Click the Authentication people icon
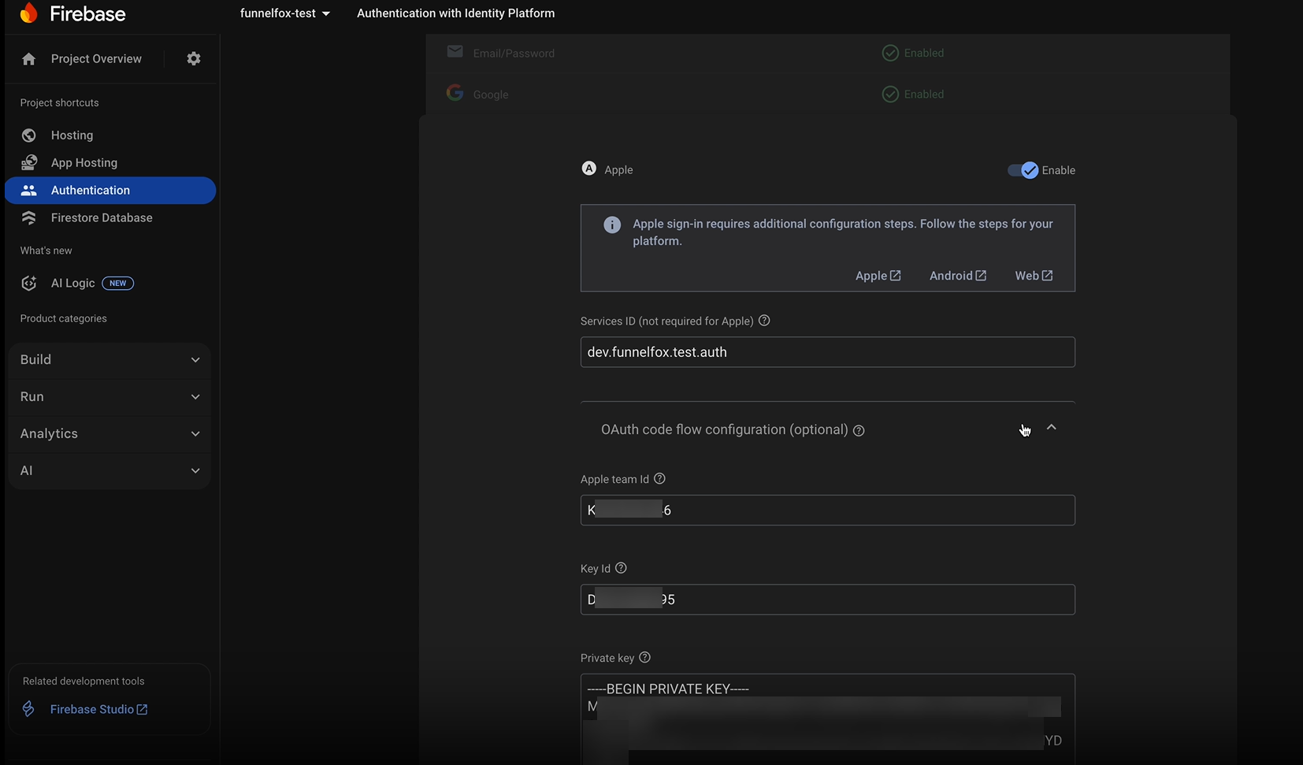Screen dimensions: 1303x765 click(x=29, y=190)
